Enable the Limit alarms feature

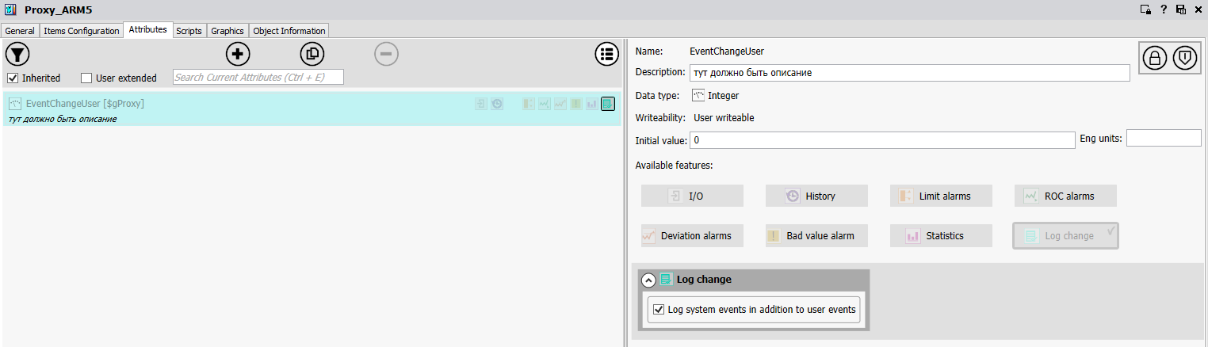pos(941,196)
